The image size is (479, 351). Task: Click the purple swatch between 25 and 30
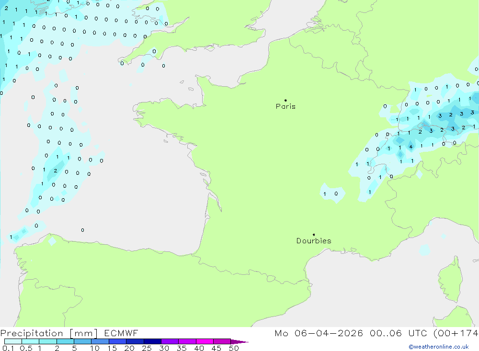(x=152, y=341)
